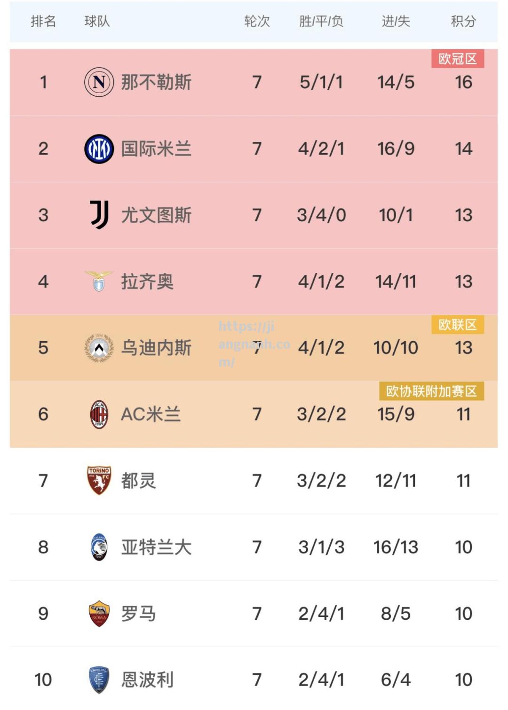
Task: Click the 欧冠区 zone label
Action: 458,59
